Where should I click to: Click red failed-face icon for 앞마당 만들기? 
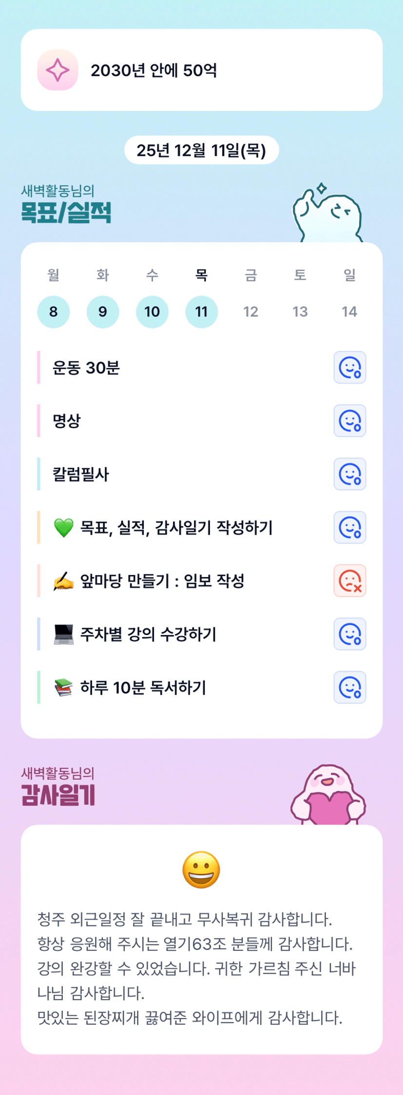click(x=349, y=581)
